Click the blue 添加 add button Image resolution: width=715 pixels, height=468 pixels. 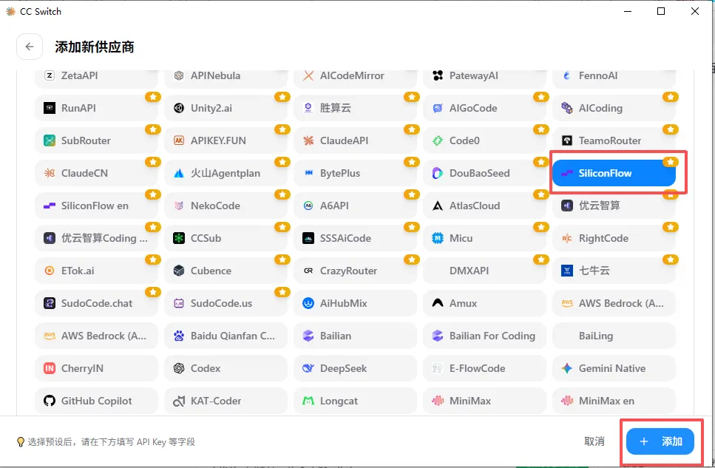660,441
